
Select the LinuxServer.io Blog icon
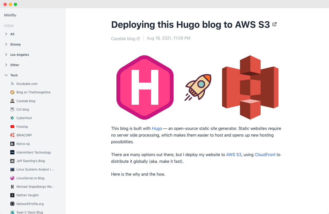click(x=12, y=178)
